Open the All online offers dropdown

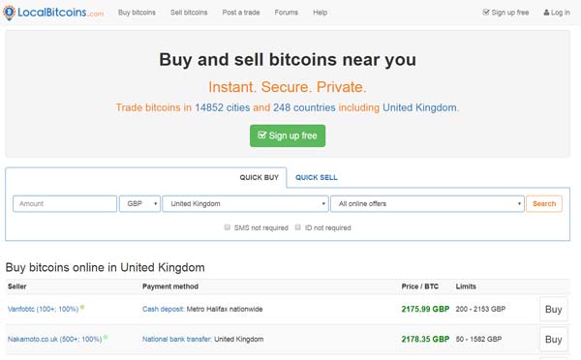tap(427, 203)
